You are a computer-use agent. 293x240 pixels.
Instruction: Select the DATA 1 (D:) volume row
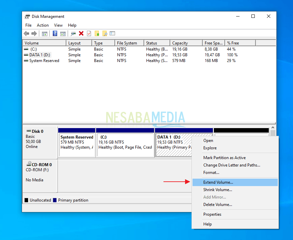point(40,55)
